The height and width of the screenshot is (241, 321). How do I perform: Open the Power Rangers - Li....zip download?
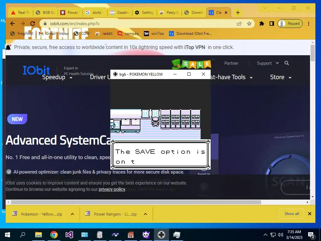111,214
